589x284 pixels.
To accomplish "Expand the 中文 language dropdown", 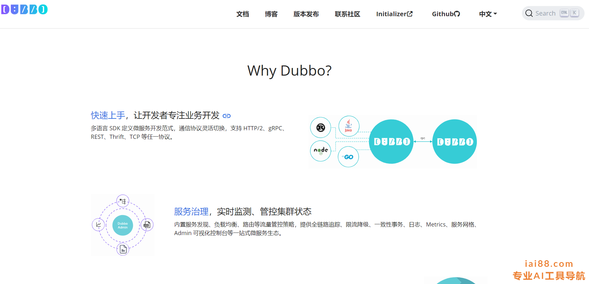I will point(488,14).
